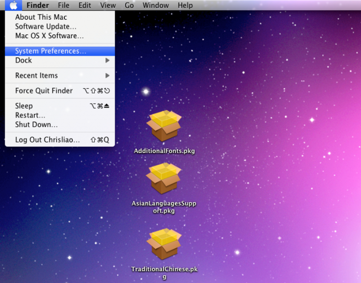Expand the Dock submenu arrow
Viewport: 361px width, 283px height.
pyautogui.click(x=107, y=60)
